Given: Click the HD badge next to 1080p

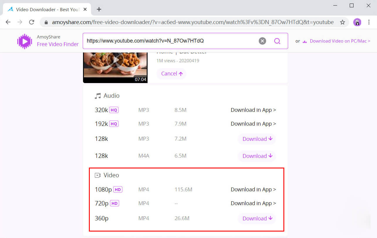Looking at the screenshot, I should point(118,190).
